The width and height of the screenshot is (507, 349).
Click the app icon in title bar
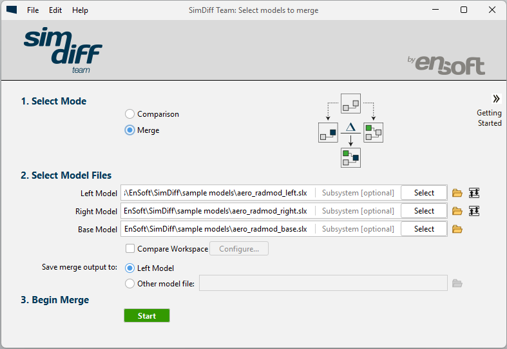pos(12,10)
